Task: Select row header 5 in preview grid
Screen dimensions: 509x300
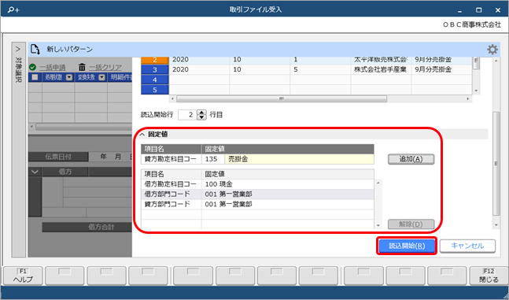Action: click(x=155, y=90)
